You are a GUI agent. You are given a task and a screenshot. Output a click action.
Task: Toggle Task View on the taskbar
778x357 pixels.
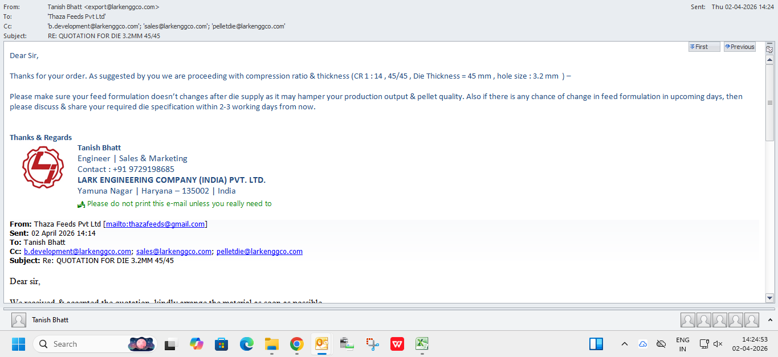[170, 344]
